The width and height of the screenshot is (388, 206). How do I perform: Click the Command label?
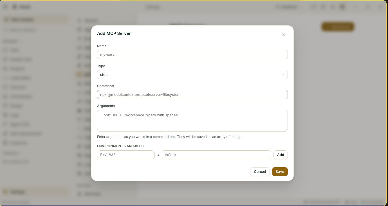106,86
